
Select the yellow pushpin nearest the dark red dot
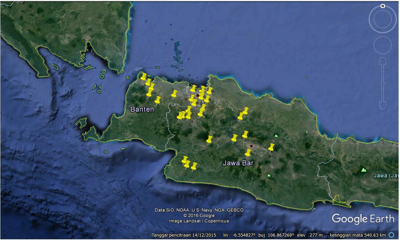click(248, 152)
